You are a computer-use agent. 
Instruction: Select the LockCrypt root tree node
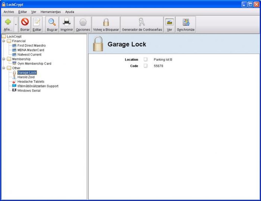(14, 36)
